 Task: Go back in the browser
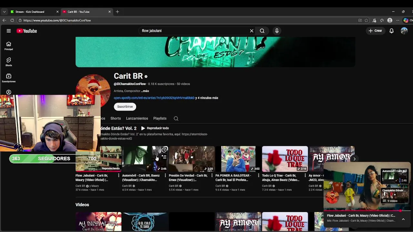coord(4,20)
